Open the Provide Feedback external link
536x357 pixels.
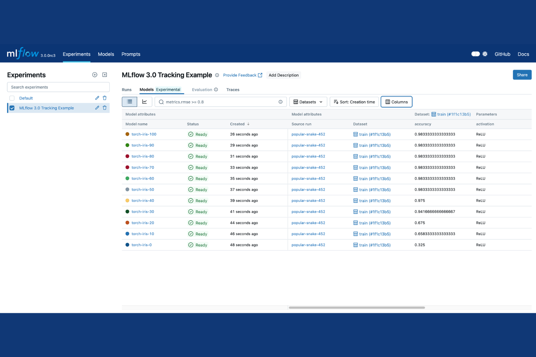pos(243,75)
